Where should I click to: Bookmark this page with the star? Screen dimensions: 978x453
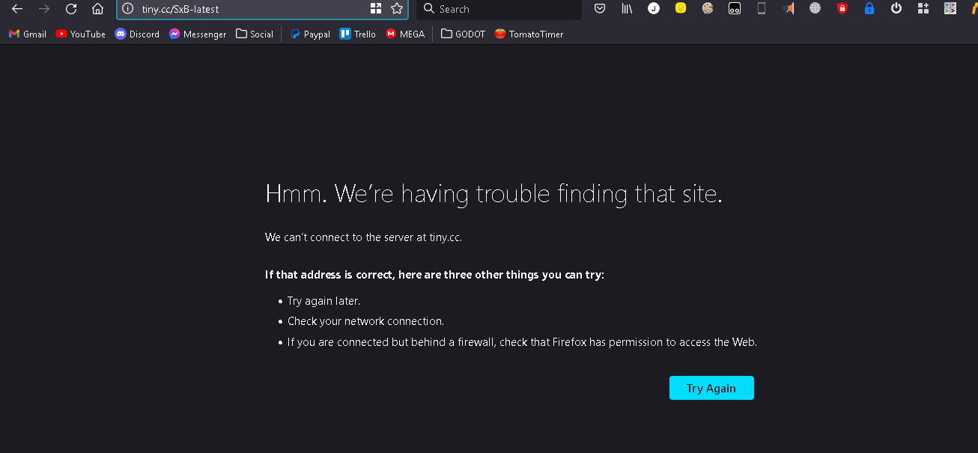397,9
